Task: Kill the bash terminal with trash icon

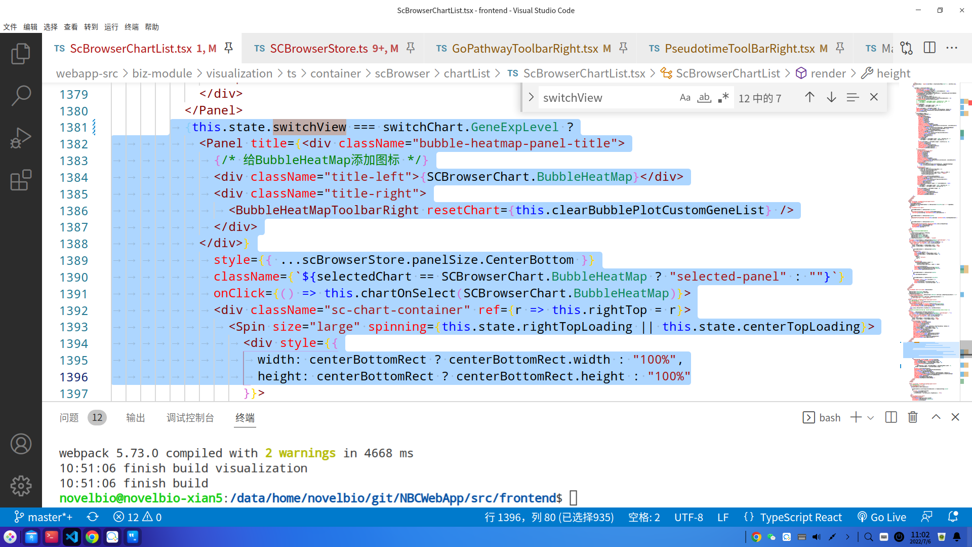Action: click(913, 417)
